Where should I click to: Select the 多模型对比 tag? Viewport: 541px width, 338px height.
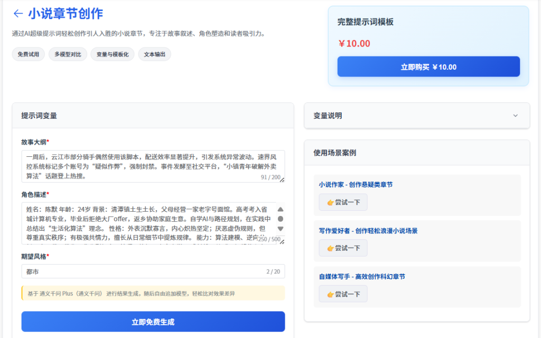point(68,54)
